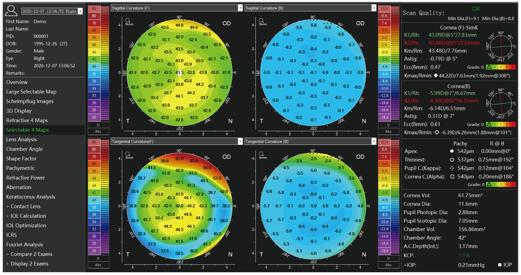
Task: Open IOL Optimization
Action: [x=26, y=226]
